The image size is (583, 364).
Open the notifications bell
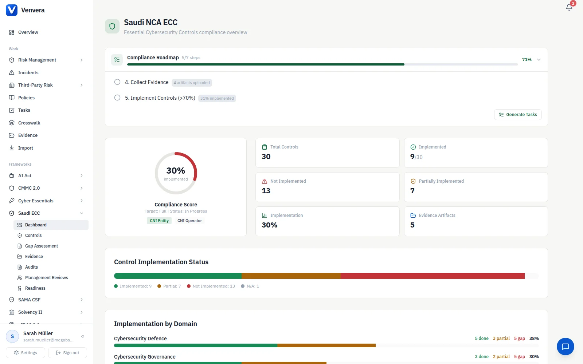pyautogui.click(x=569, y=7)
